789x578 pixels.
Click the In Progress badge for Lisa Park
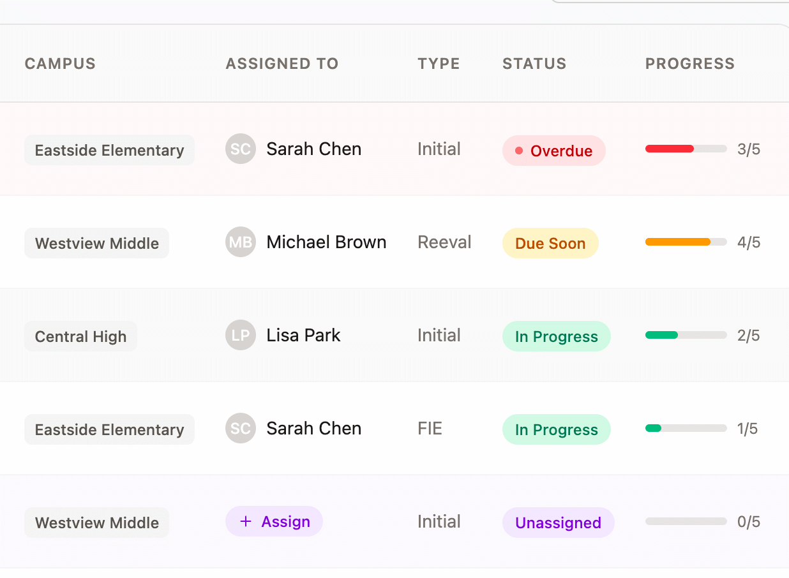(x=557, y=336)
